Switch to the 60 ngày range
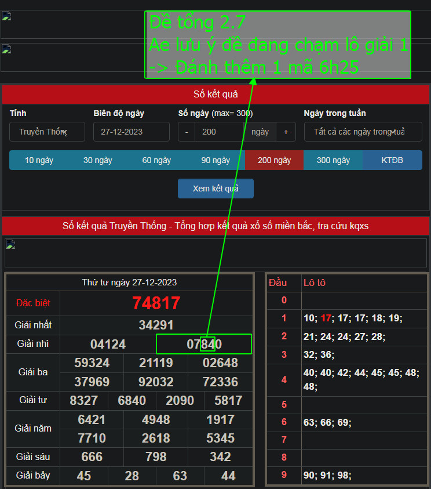The height and width of the screenshot is (489, 431). tap(156, 160)
